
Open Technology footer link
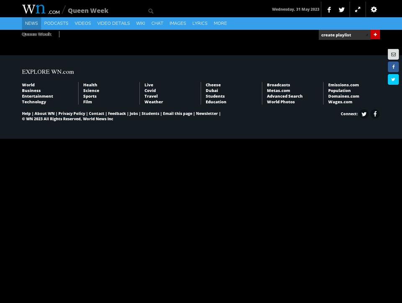pyautogui.click(x=34, y=102)
